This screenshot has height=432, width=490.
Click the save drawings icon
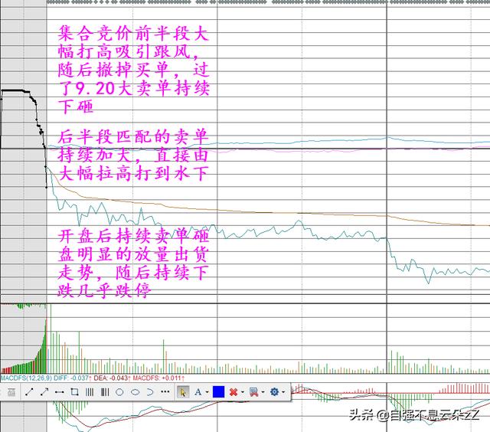click(x=253, y=391)
